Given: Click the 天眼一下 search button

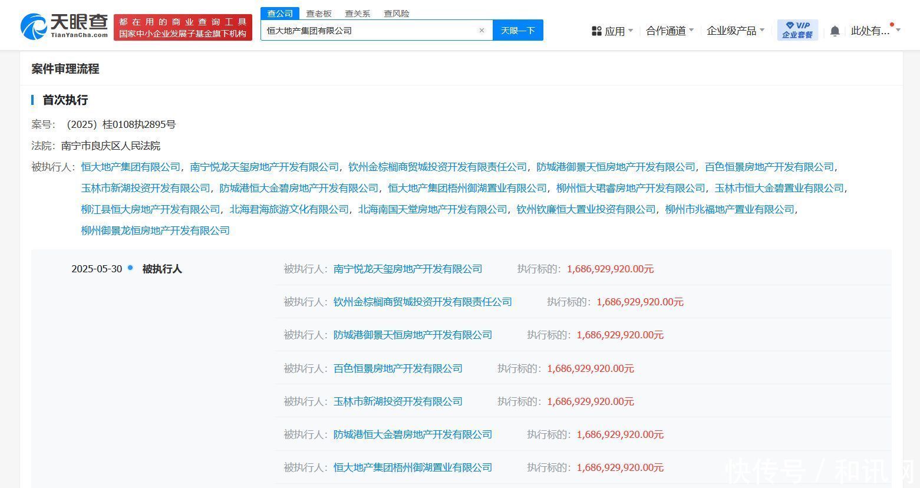Looking at the screenshot, I should tap(518, 30).
